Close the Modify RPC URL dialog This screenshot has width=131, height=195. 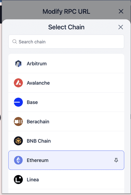(121, 11)
